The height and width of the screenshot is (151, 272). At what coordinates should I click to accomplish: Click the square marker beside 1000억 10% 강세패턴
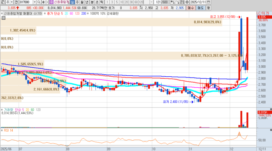[88, 13]
